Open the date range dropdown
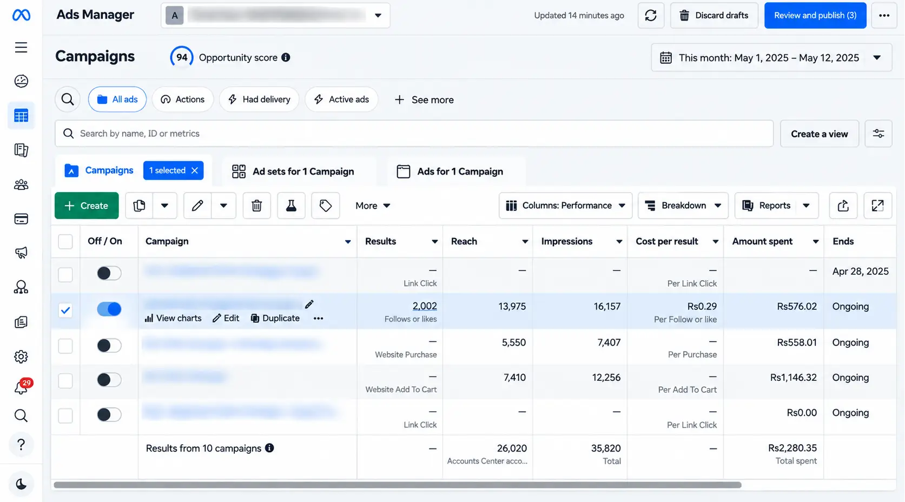This screenshot has width=905, height=502. 771,57
